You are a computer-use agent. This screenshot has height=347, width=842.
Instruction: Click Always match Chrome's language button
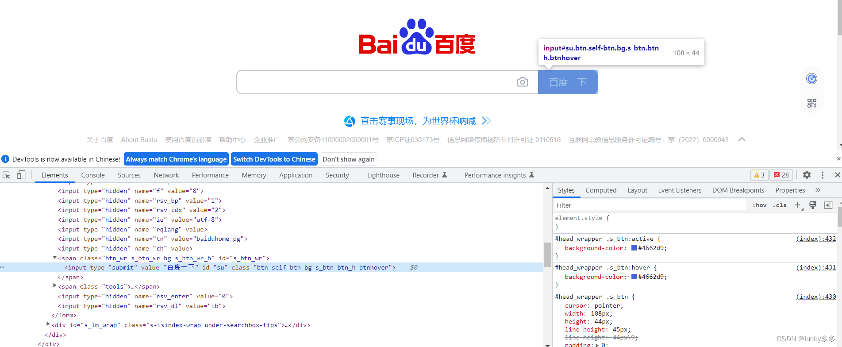click(176, 159)
